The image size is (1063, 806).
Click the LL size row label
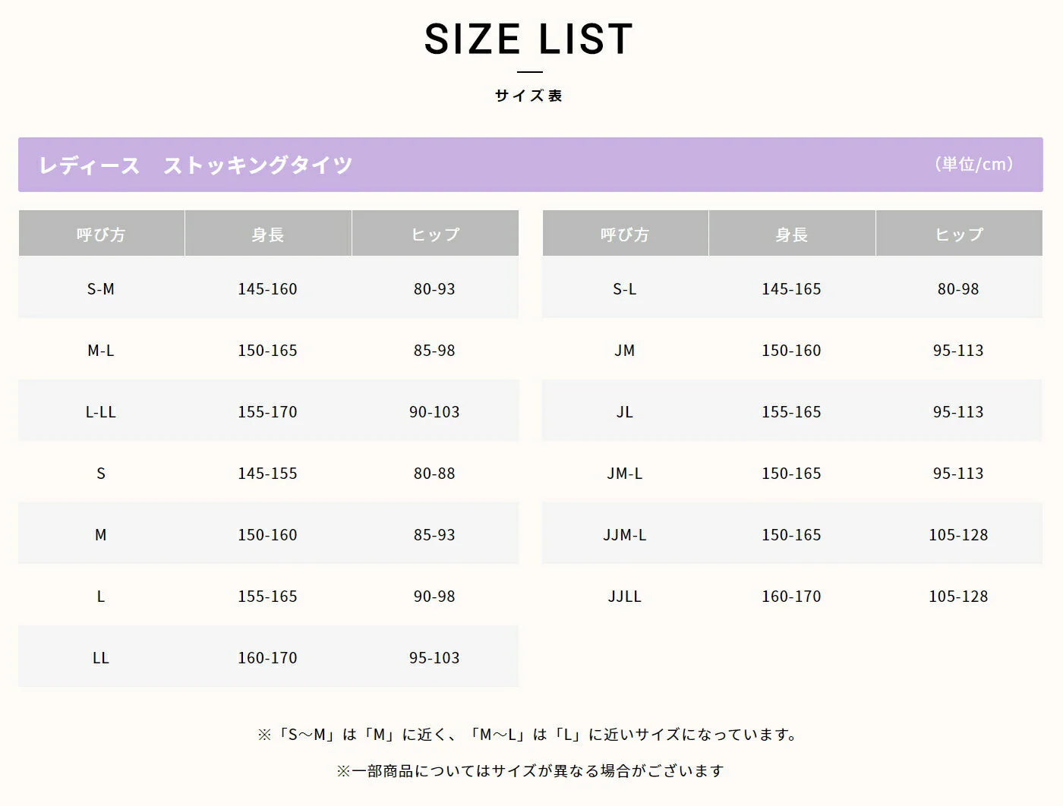[x=101, y=657]
